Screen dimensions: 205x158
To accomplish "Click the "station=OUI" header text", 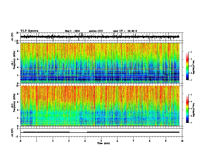I will (96, 31).
